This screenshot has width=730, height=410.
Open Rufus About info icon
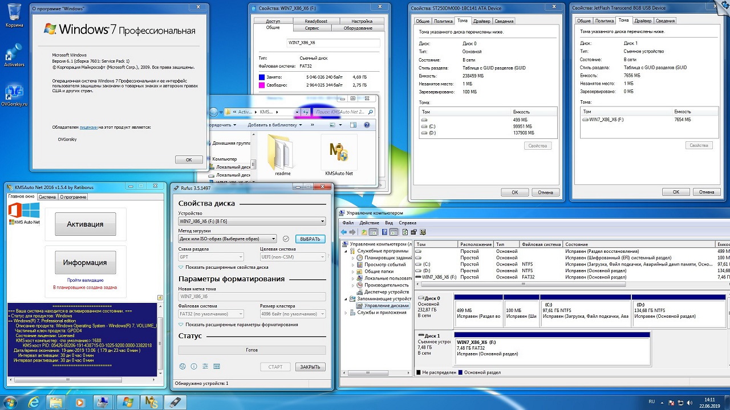(194, 366)
